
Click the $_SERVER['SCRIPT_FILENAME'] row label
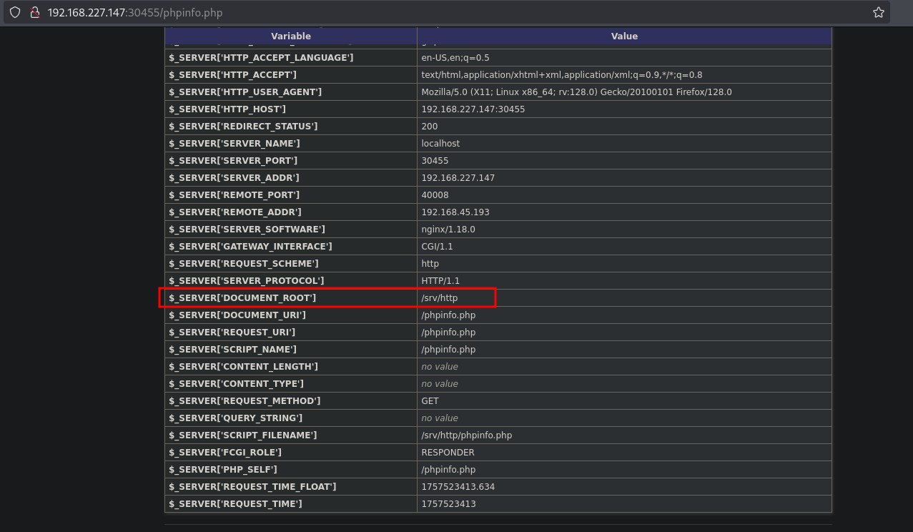coord(242,435)
